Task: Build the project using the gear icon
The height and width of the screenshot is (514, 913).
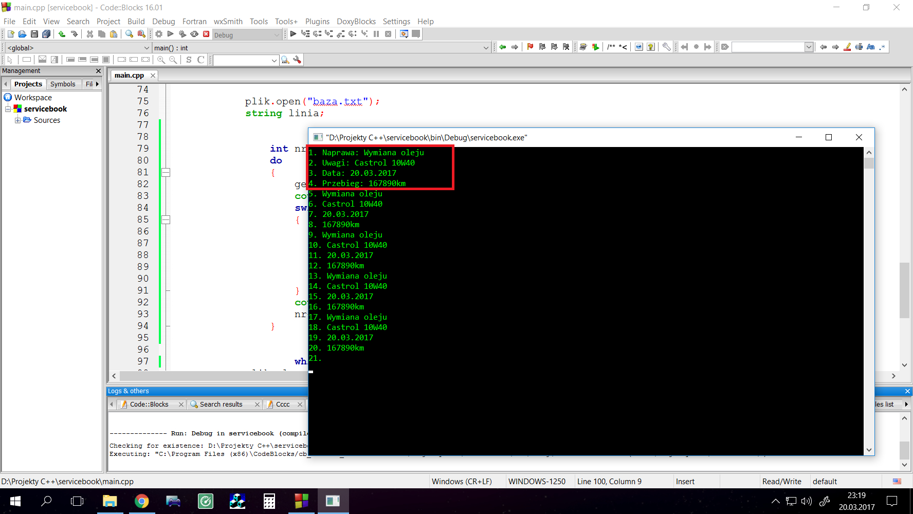Action: pos(158,34)
